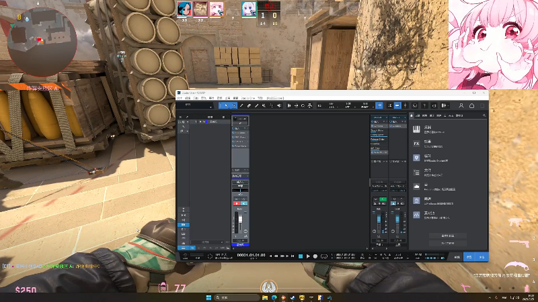Toggle the highlighted blue snap button in toolbar
This screenshot has height=302, width=538.
click(379, 105)
